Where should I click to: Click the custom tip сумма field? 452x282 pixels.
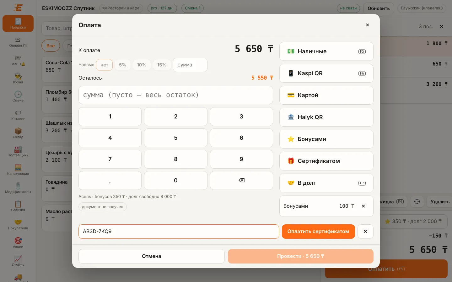point(190,65)
